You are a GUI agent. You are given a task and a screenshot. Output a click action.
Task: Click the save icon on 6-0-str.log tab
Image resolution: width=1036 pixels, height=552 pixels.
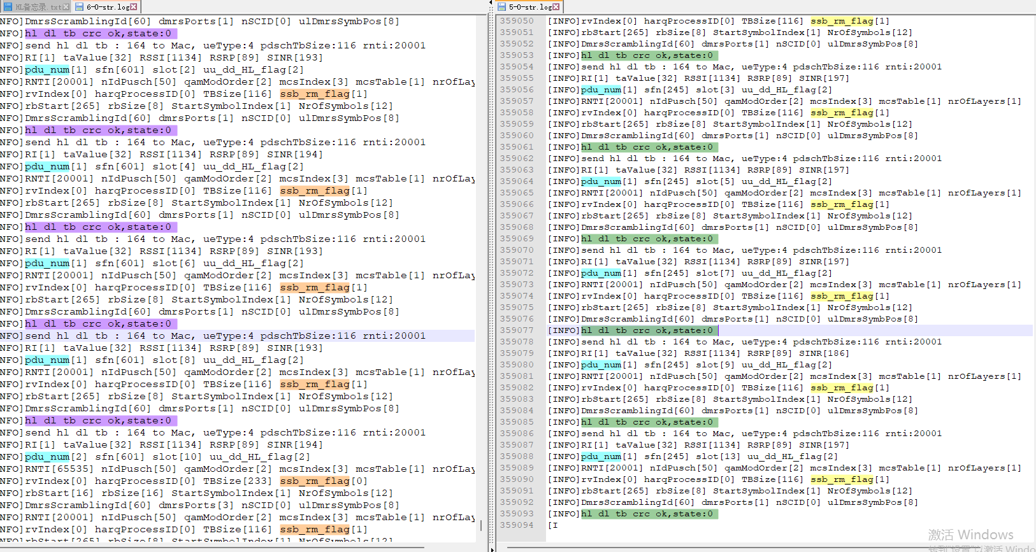pyautogui.click(x=80, y=7)
